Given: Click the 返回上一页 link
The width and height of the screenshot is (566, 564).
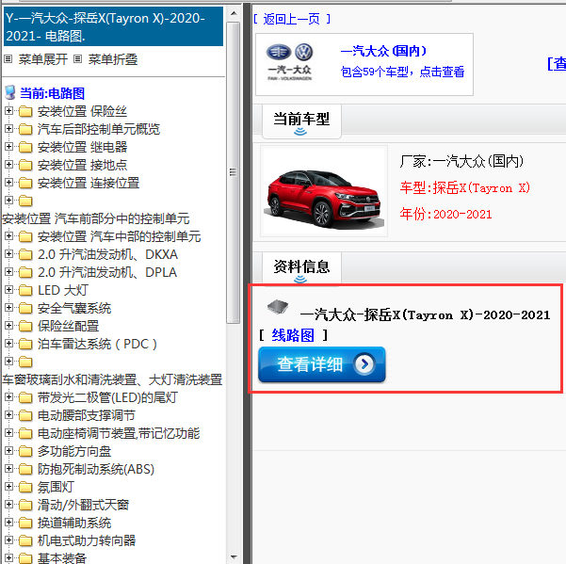Looking at the screenshot, I should [x=292, y=19].
